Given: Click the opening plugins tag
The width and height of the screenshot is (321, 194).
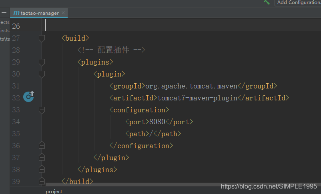Looking at the screenshot, I should pyautogui.click(x=95, y=62).
